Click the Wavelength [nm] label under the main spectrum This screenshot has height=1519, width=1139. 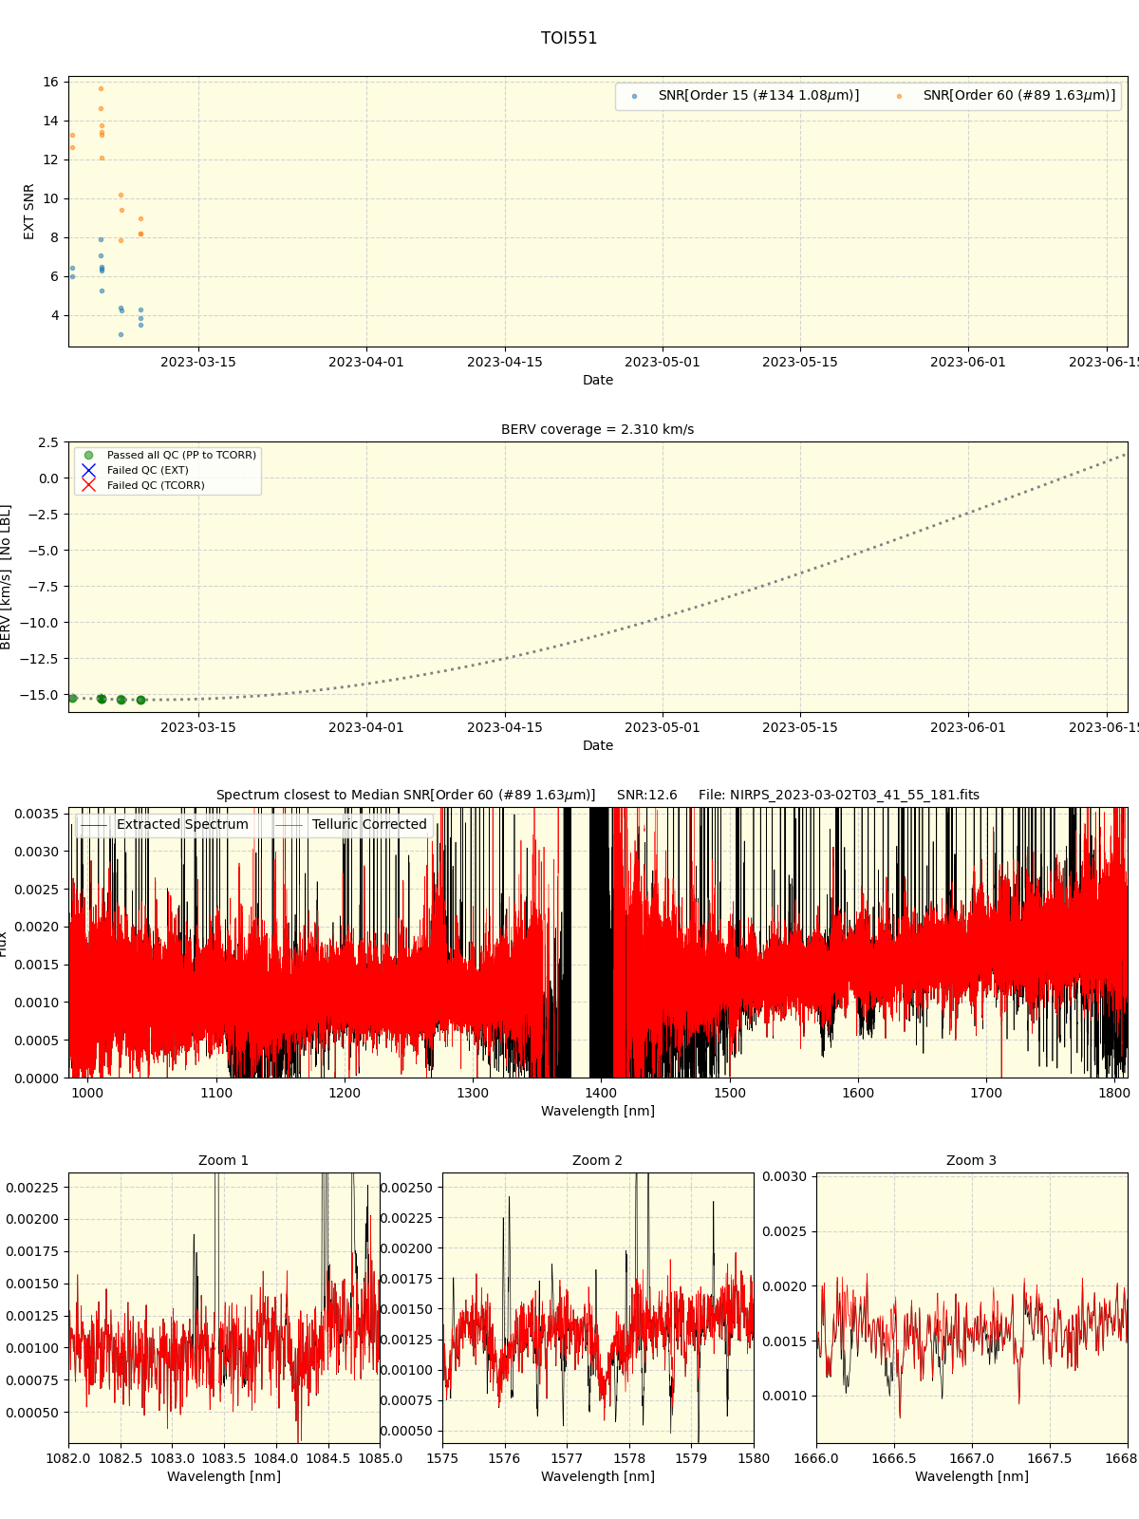tap(597, 1111)
